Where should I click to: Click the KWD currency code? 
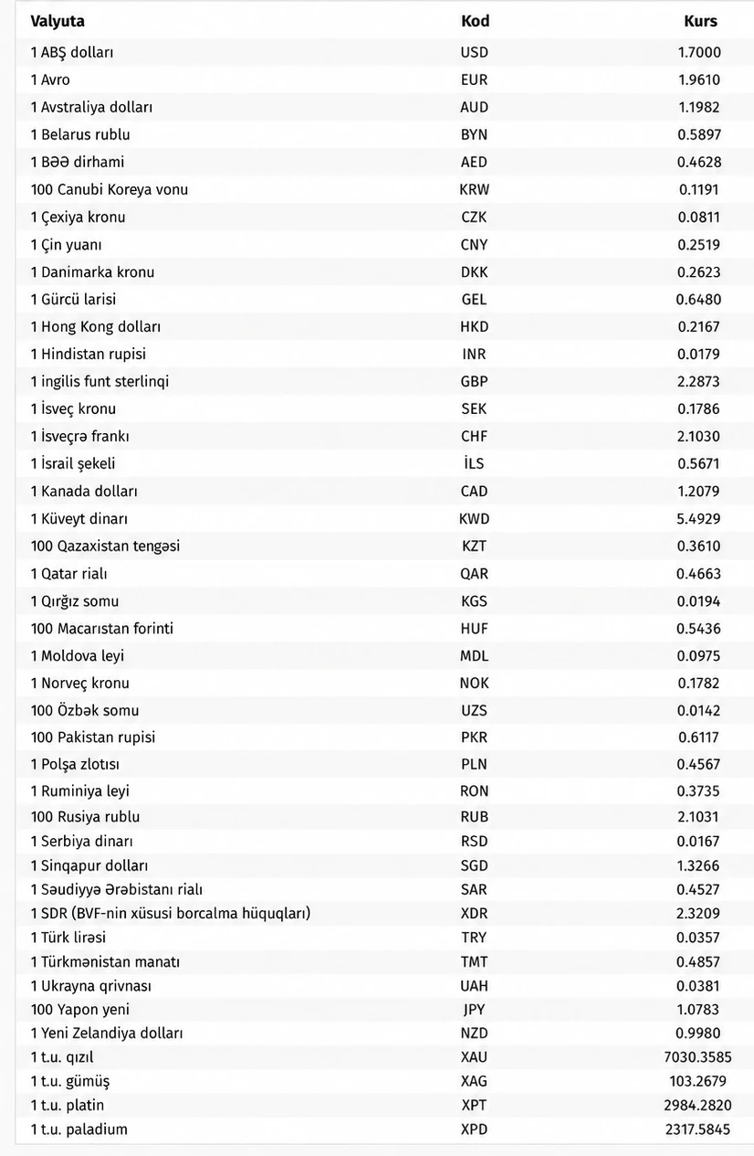475,518
